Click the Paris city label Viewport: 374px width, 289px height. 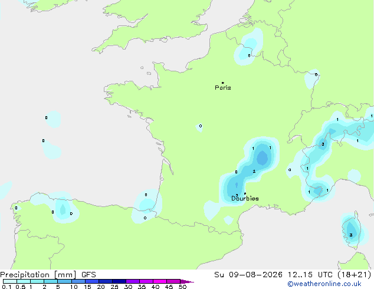[x=223, y=88]
